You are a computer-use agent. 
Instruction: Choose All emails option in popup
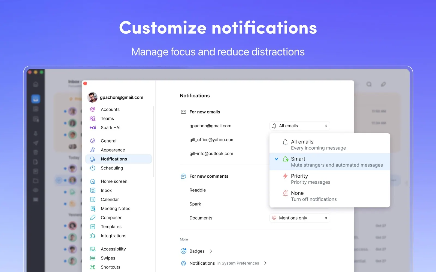pyautogui.click(x=330, y=145)
